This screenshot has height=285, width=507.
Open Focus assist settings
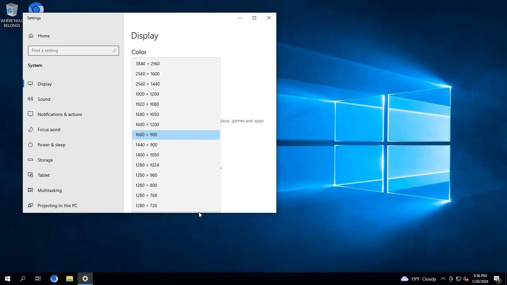pos(74,130)
